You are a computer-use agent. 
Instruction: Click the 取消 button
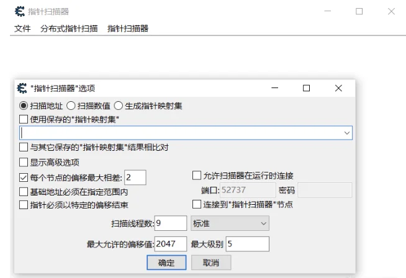tap(211, 262)
